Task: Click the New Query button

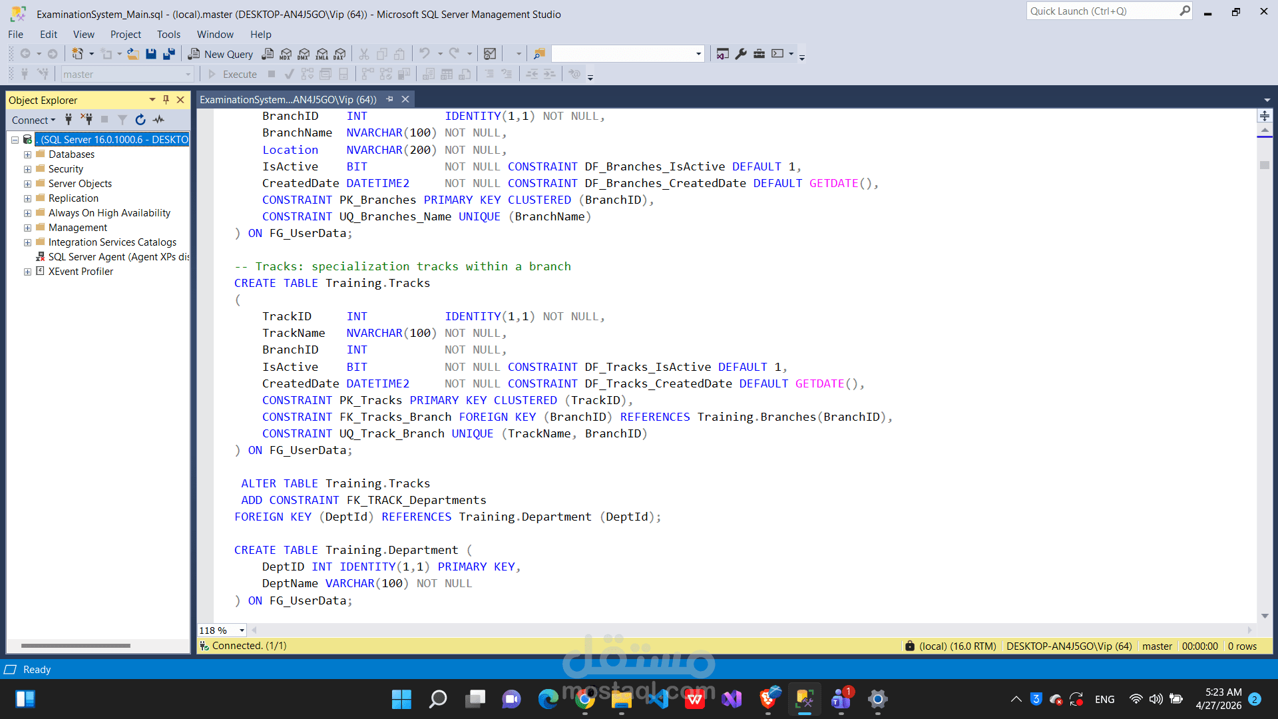Action: tap(220, 54)
